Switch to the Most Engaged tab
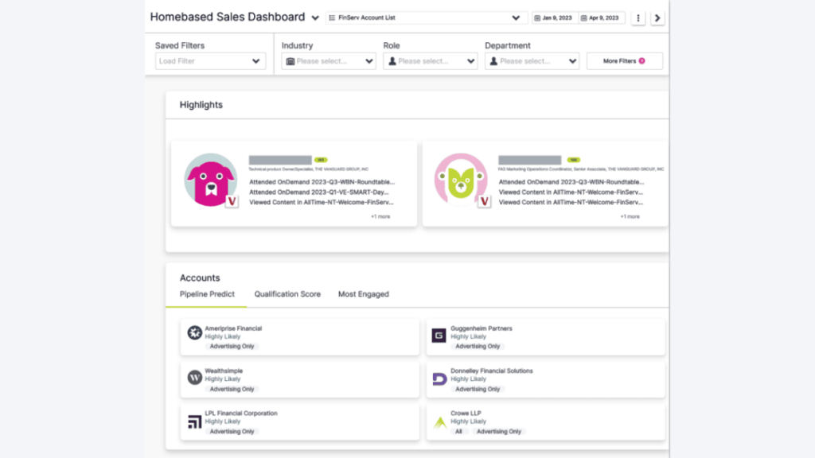The image size is (815, 458). 363,294
